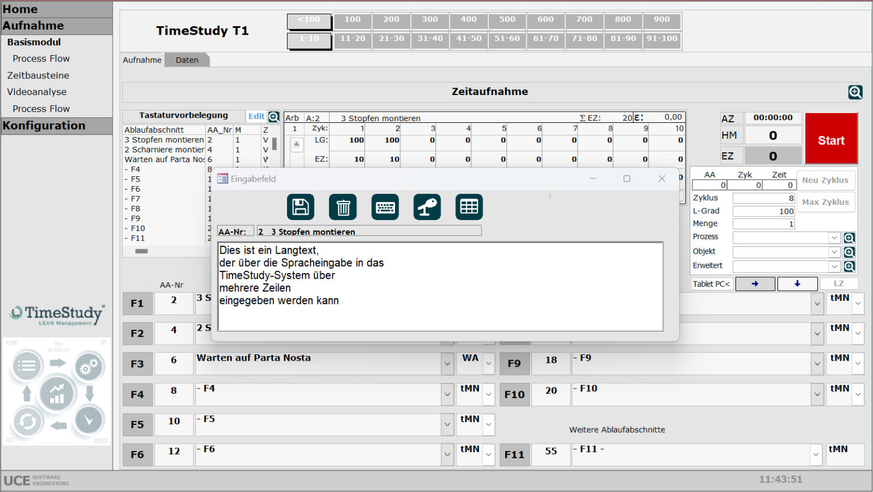Open the keyboard input icon
Viewport: 873px width, 492px height.
[x=385, y=207]
